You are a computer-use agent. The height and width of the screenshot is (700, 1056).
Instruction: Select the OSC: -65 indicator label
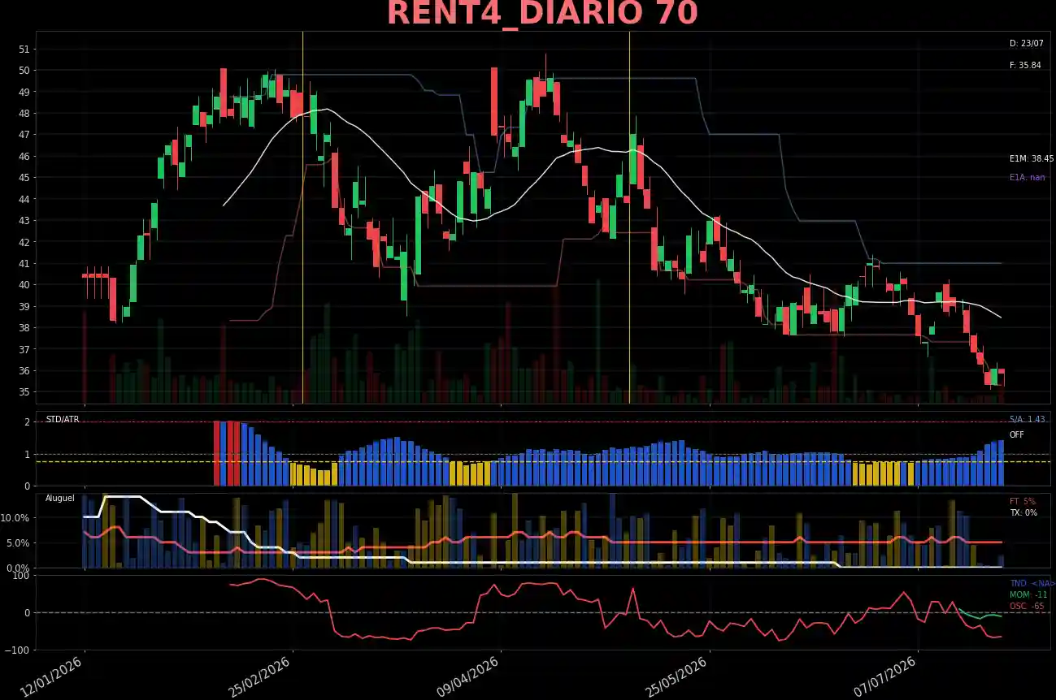coord(1027,606)
